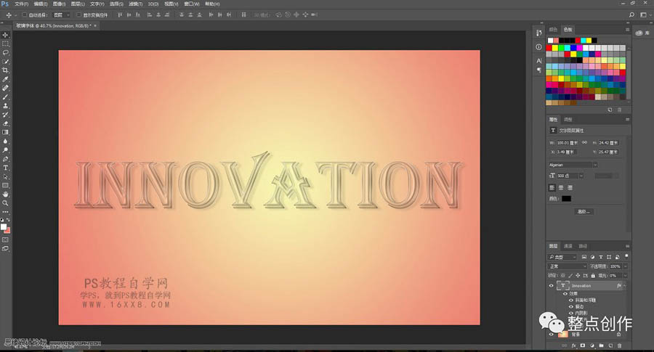Click the black text color swatch
Image resolution: width=654 pixels, height=352 pixels.
(x=566, y=199)
